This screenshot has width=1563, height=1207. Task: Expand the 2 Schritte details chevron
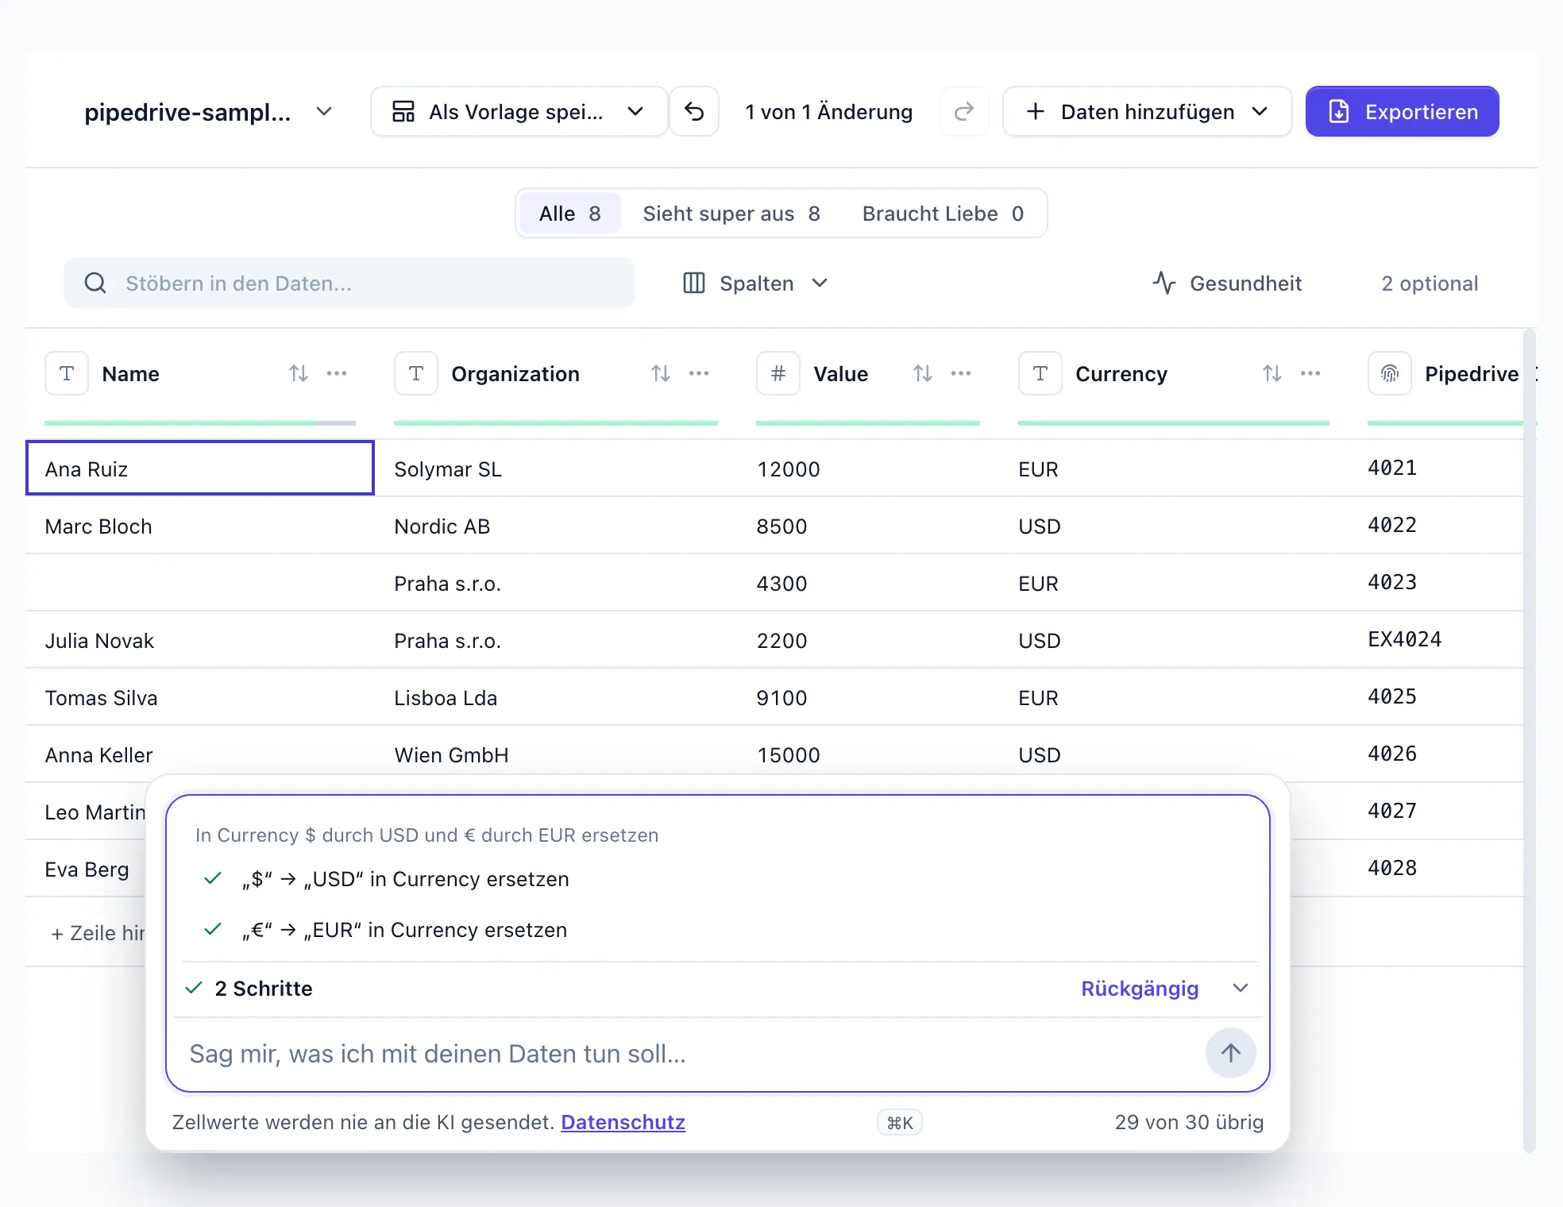(x=1241, y=988)
